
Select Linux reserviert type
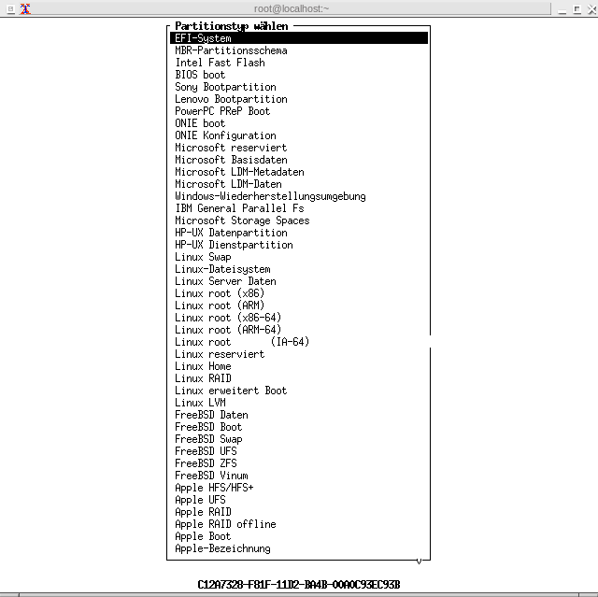[220, 354]
